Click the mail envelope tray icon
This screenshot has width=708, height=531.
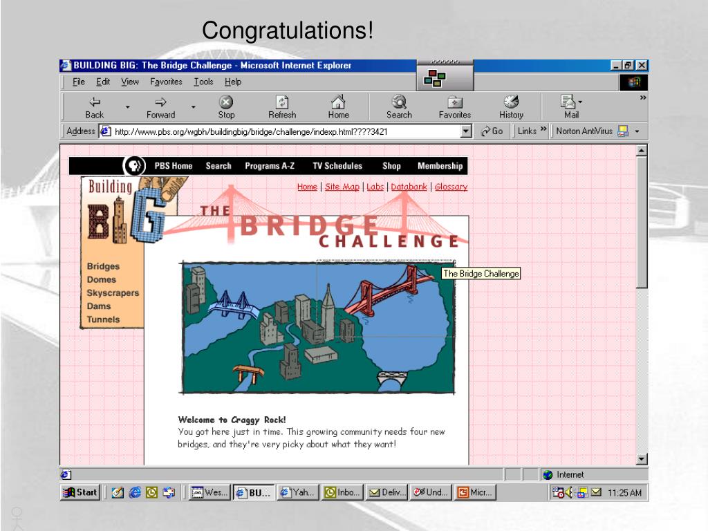pyautogui.click(x=596, y=492)
